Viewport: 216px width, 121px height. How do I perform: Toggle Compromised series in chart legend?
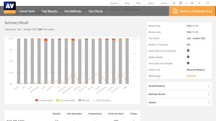[x=44, y=100]
